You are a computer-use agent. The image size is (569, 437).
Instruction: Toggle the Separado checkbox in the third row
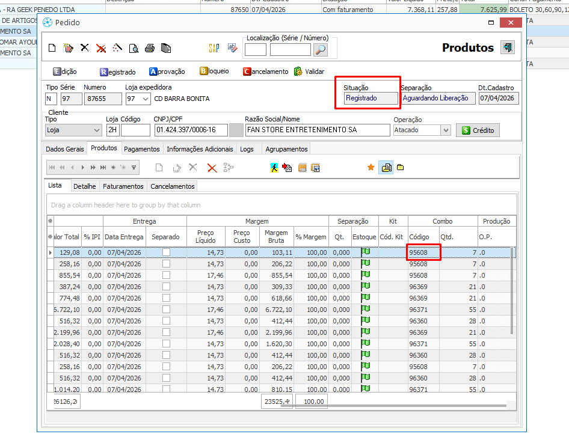(x=166, y=275)
